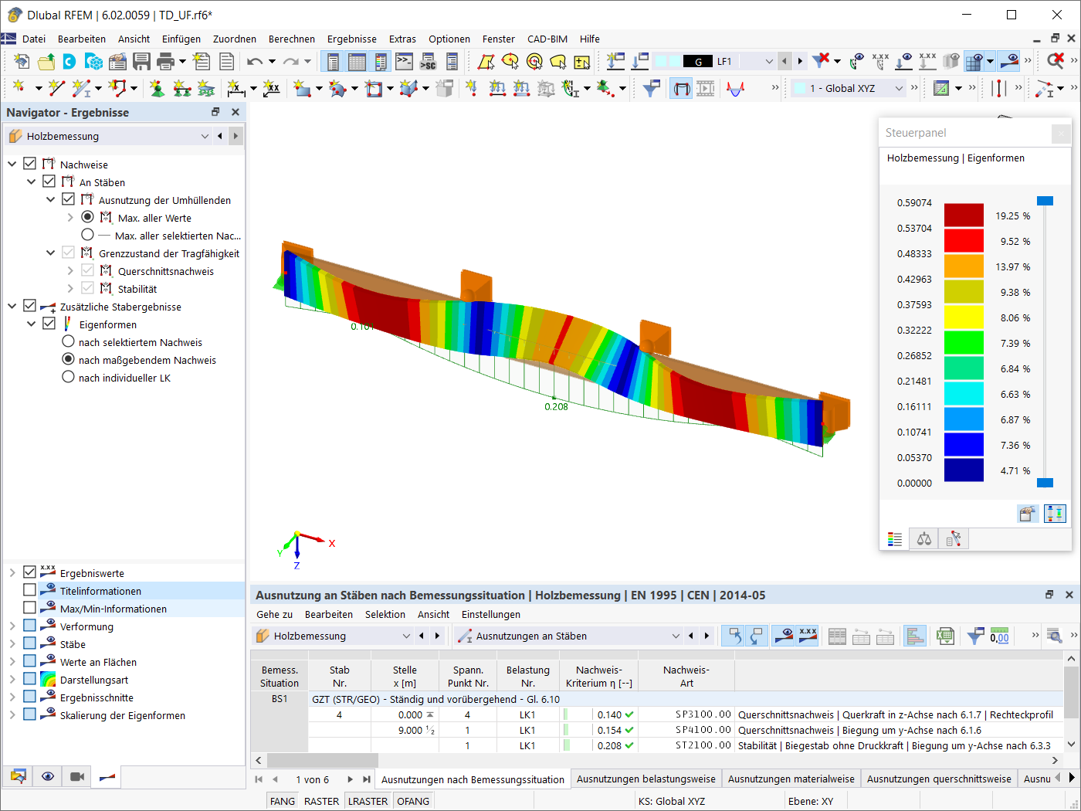The height and width of the screenshot is (811, 1081).
Task: Expand the Querschnittsnachweis tree node
Action: pos(70,270)
